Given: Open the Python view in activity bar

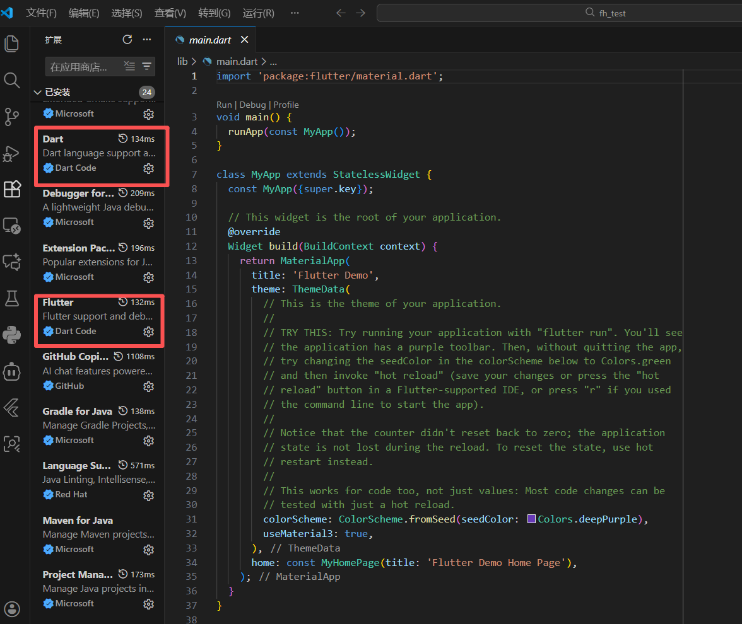Looking at the screenshot, I should point(12,335).
